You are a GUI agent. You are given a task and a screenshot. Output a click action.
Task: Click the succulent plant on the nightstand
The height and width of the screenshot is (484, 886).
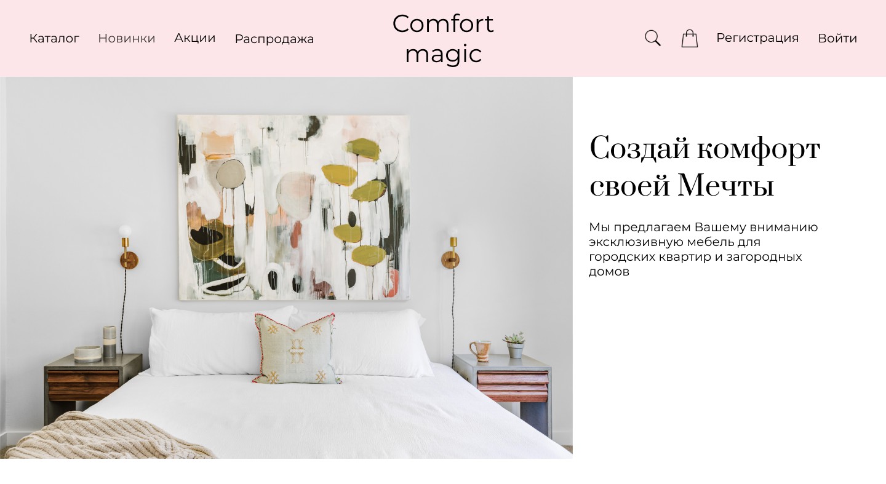tap(514, 345)
